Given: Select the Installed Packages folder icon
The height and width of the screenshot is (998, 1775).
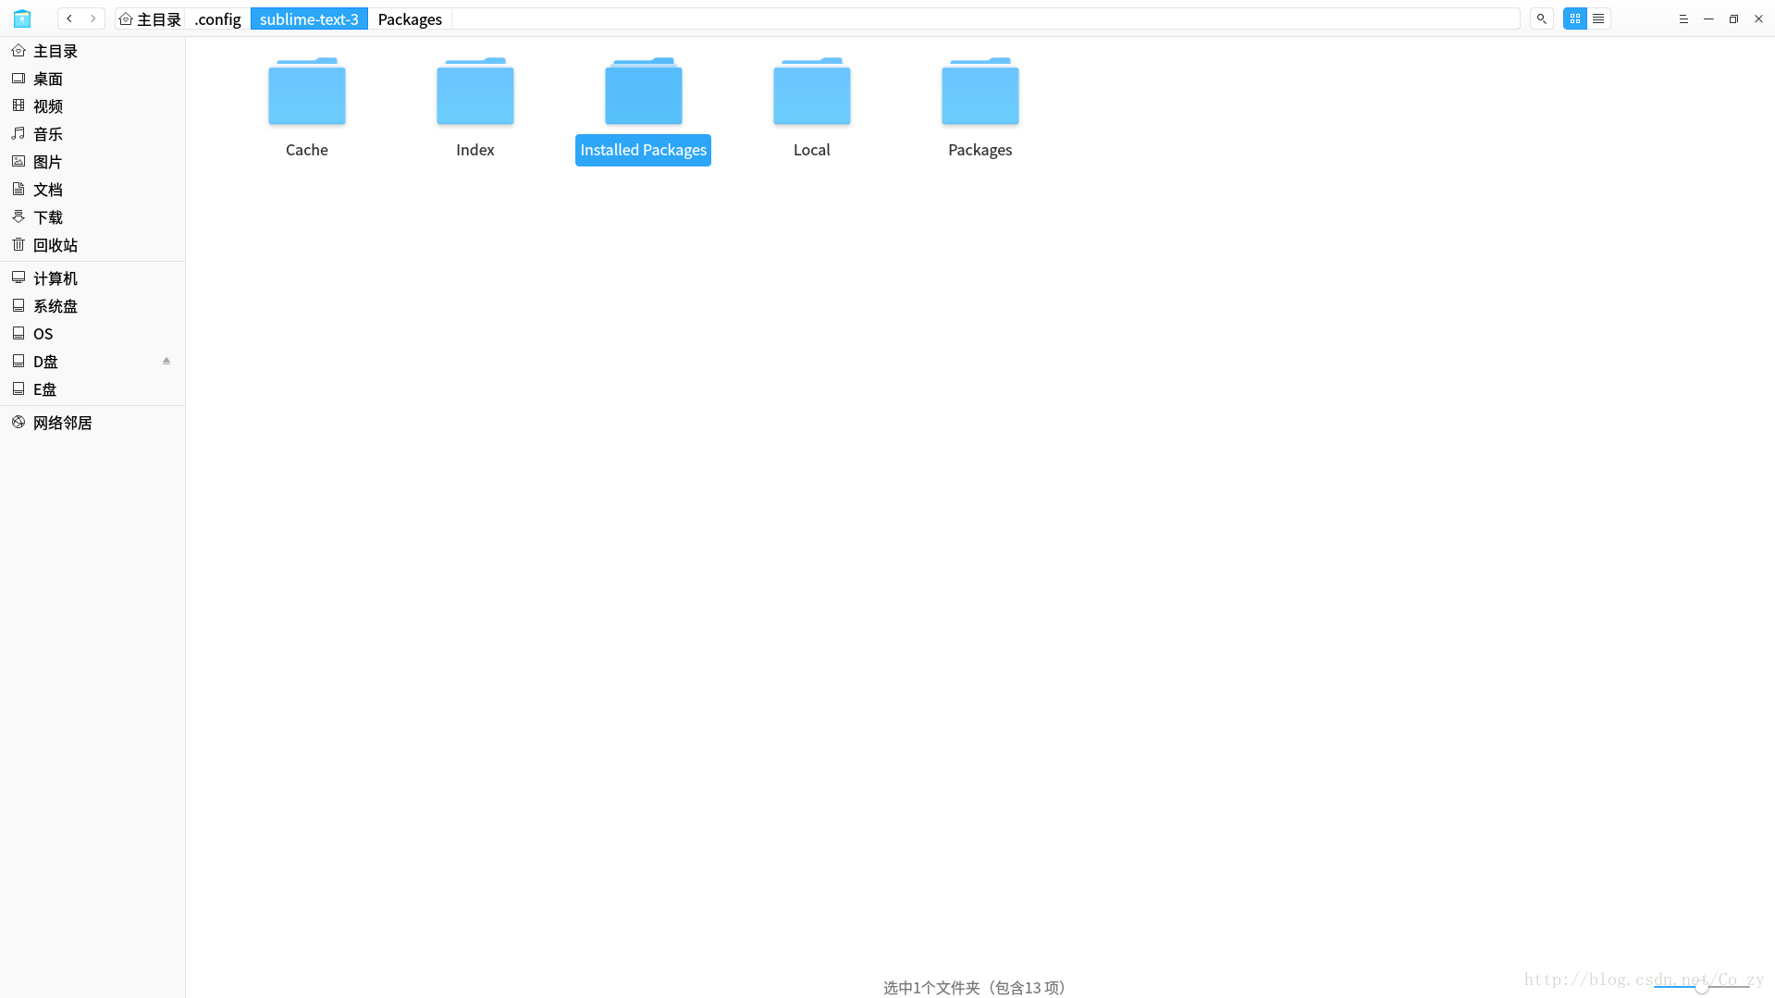Looking at the screenshot, I should (643, 92).
